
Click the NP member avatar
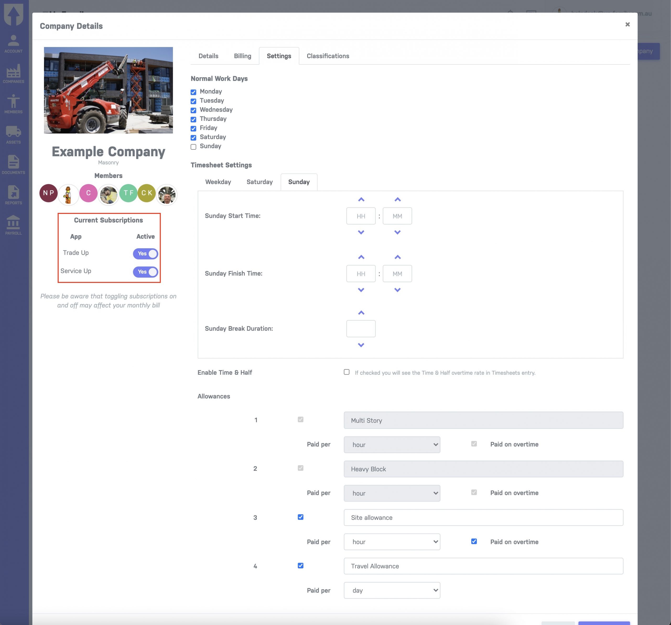click(x=48, y=193)
